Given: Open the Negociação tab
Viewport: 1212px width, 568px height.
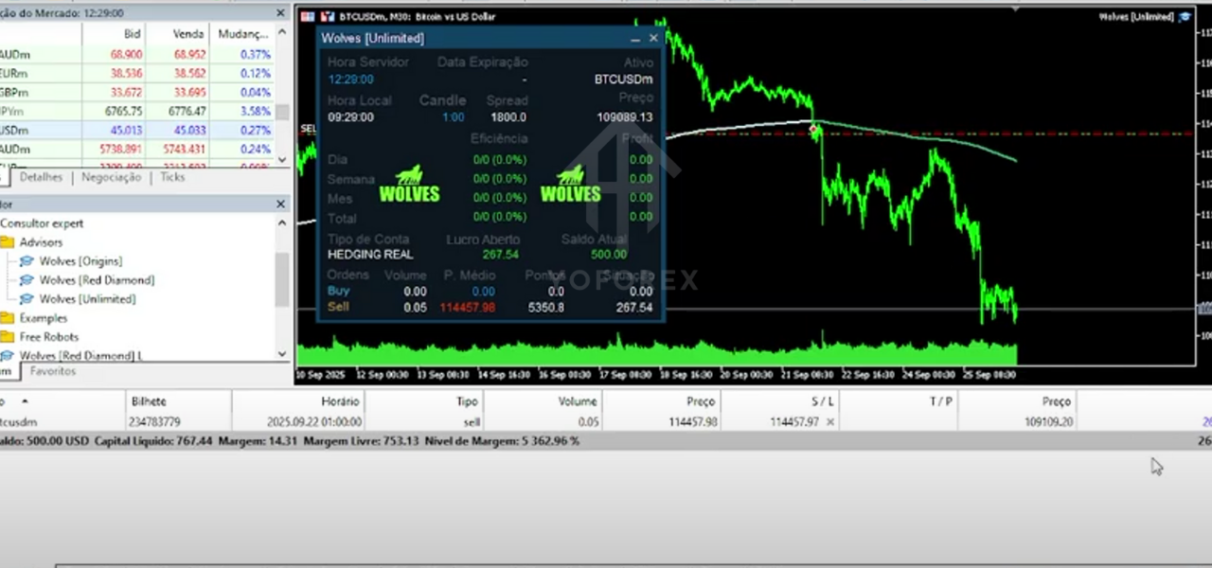Looking at the screenshot, I should (x=111, y=177).
